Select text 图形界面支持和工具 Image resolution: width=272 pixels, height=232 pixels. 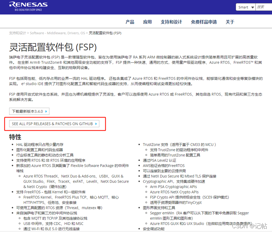coord(159,208)
